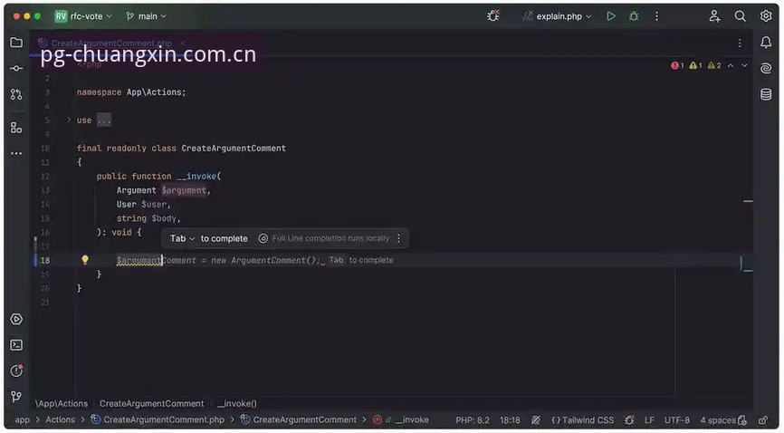The width and height of the screenshot is (784, 433).
Task: Click the 4 spaces indent setting
Action: [x=718, y=420]
